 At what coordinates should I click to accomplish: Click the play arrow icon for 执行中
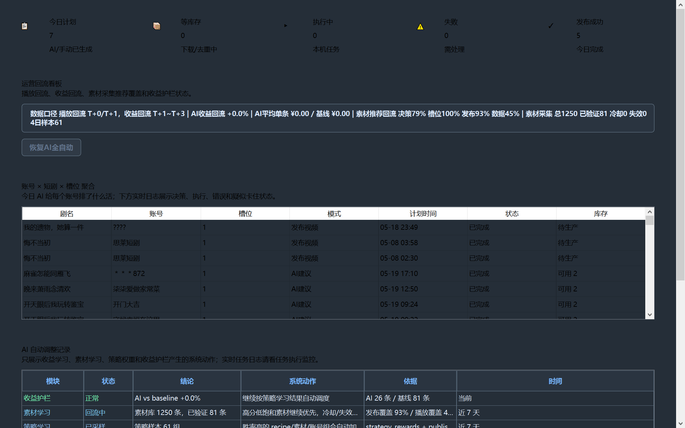(x=286, y=26)
